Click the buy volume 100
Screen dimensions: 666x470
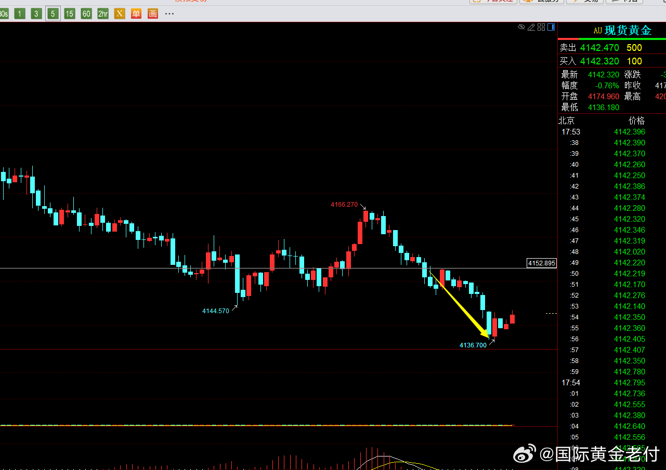(634, 61)
